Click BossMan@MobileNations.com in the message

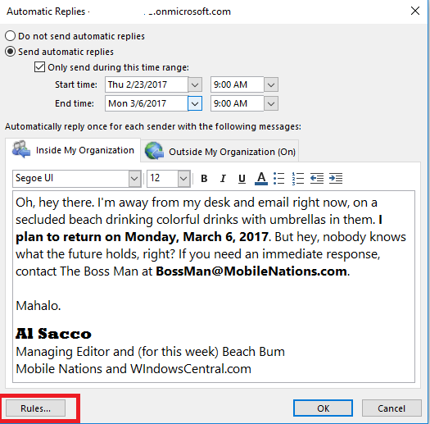(251, 271)
